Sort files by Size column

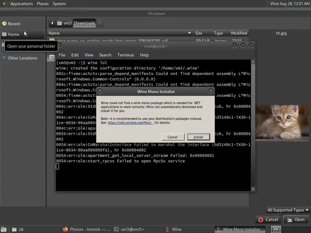point(202,33)
